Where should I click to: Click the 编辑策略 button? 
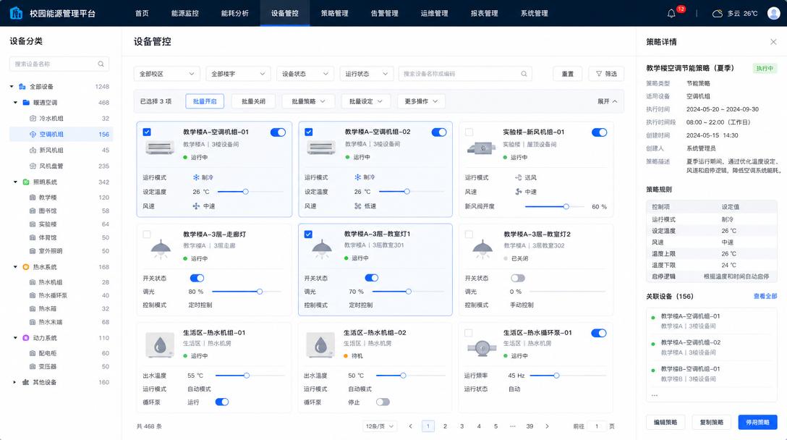point(665,423)
